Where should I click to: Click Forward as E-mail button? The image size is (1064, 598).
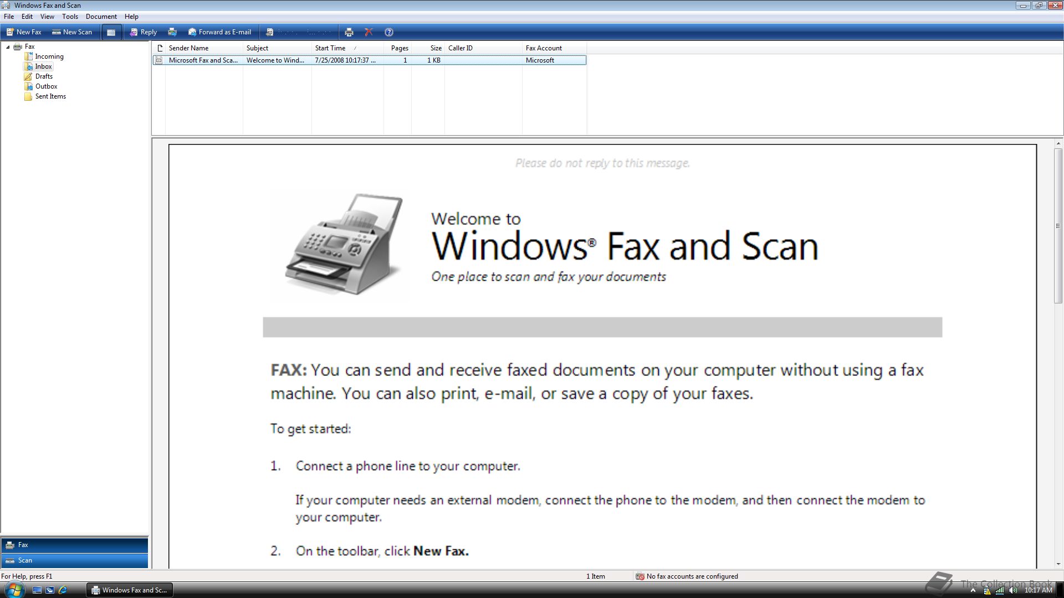[219, 32]
